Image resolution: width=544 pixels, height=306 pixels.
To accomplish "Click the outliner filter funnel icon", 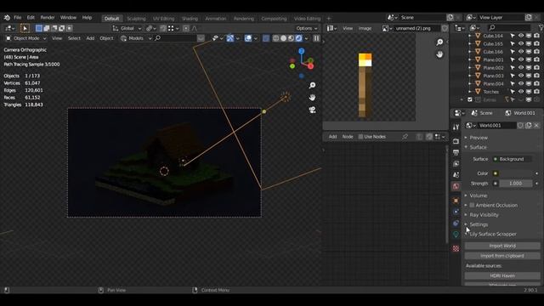I will [541, 27].
